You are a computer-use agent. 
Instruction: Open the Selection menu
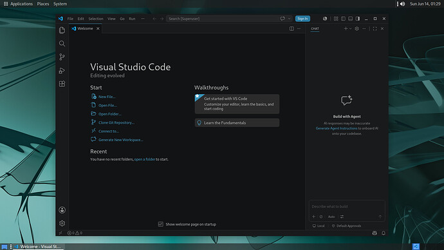pyautogui.click(x=96, y=19)
